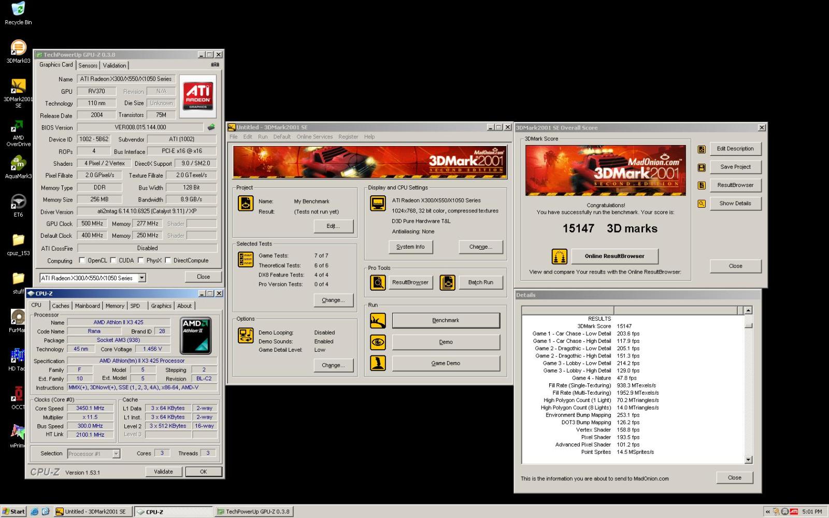
Task: Click the Details list scroll up arrow
Action: 748,310
